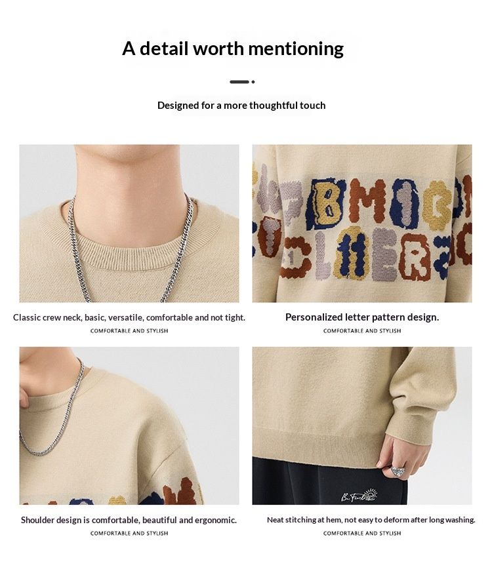
Task: Select 'Designed for a more thoughtful touch' subtitle
Action: tap(241, 106)
